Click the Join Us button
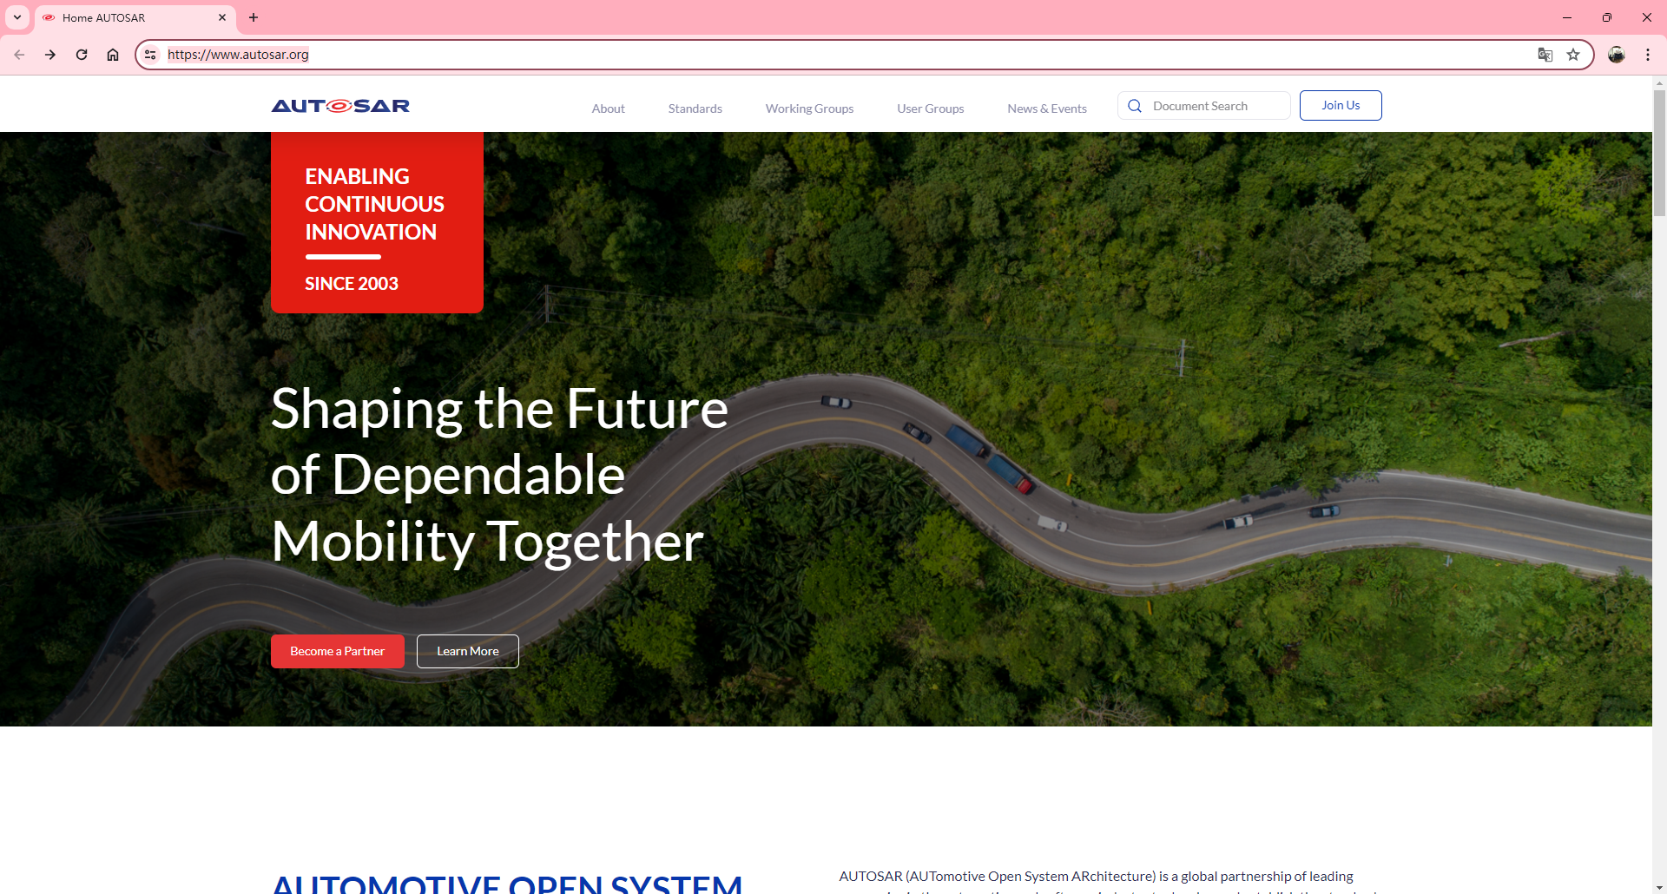 (1340, 105)
